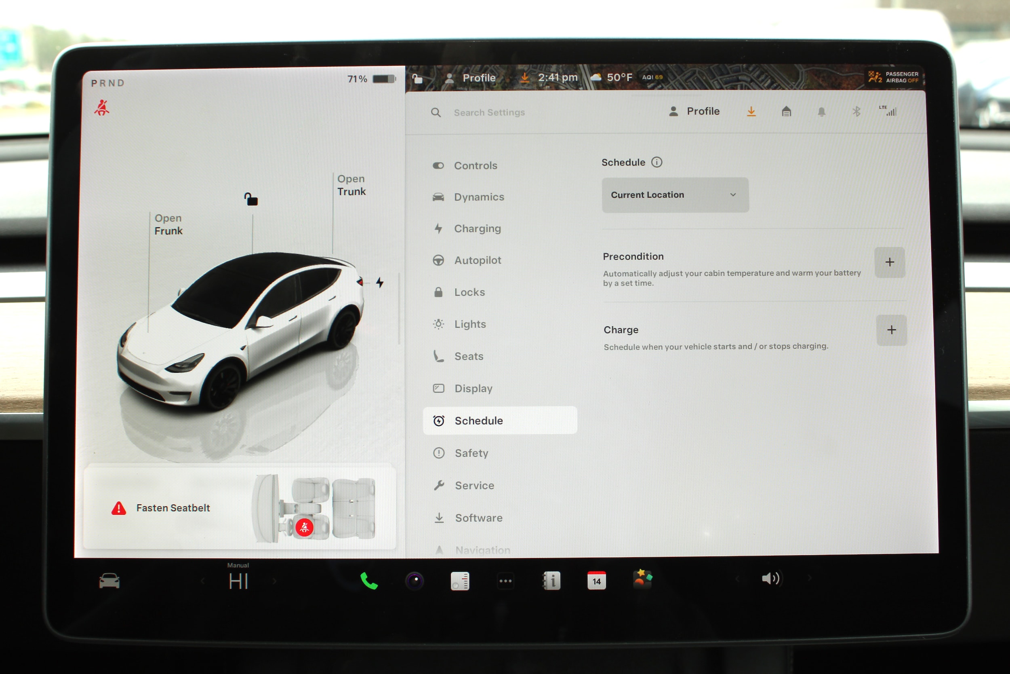Screen dimensions: 1010x674
Task: Tap the Bluetooth icon
Action: click(x=856, y=112)
